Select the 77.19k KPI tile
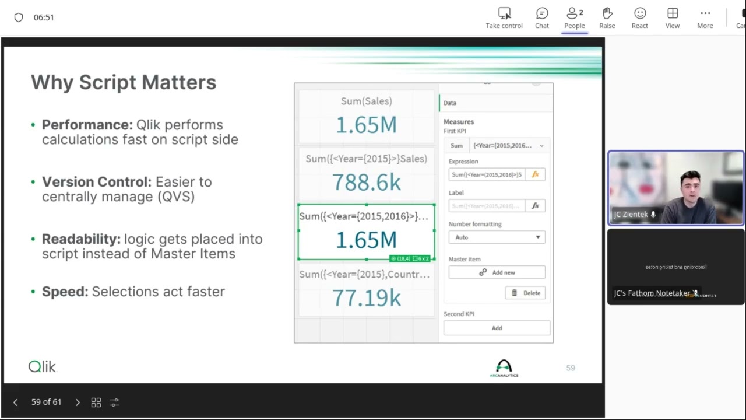 tap(366, 289)
